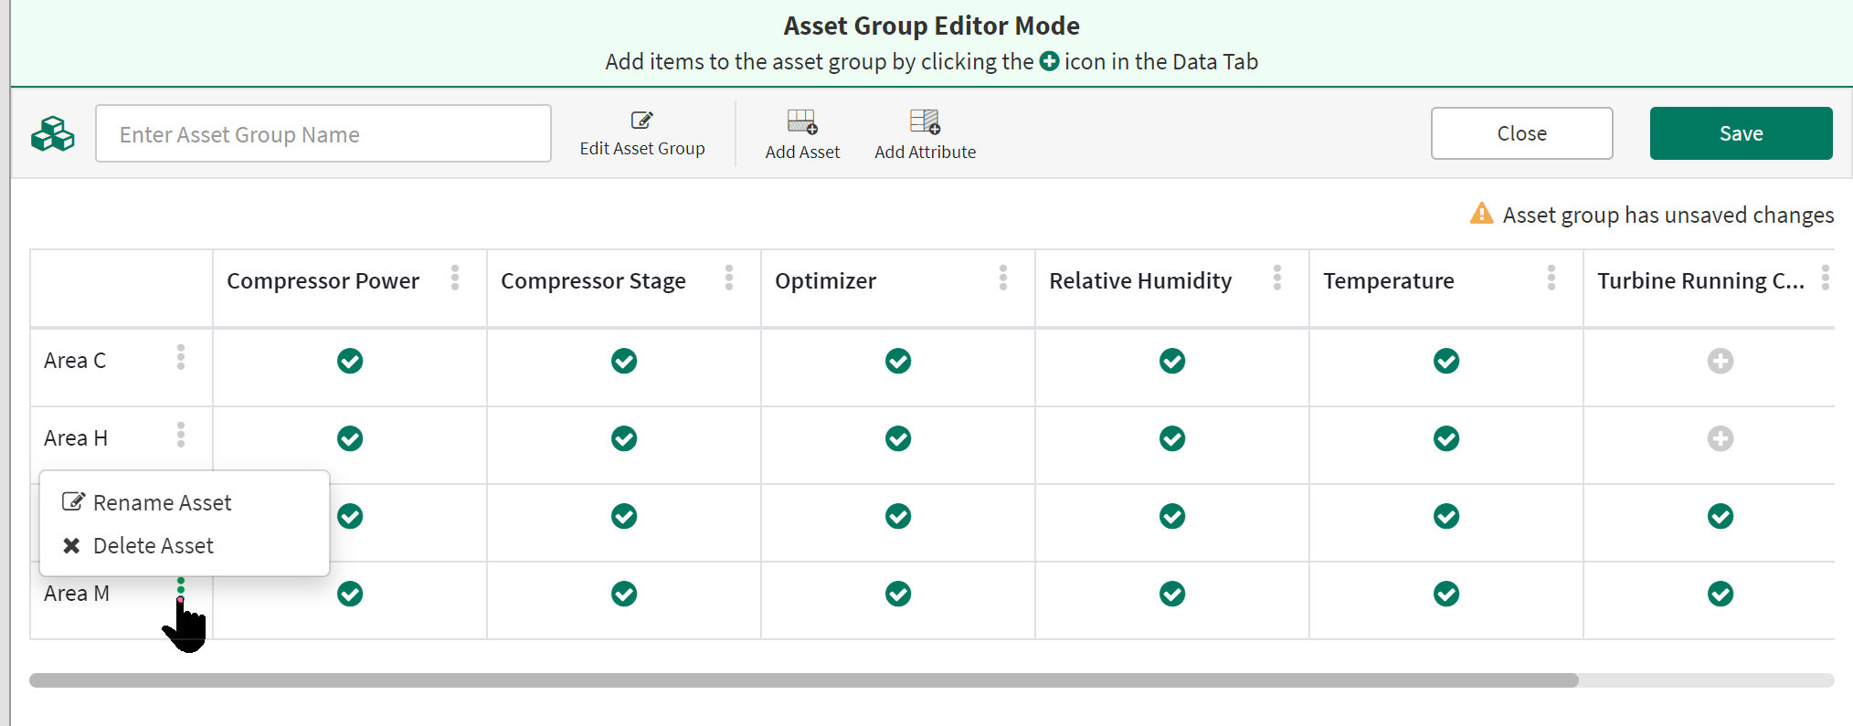Open Relative Humidity column options menu
This screenshot has height=726, width=1853.
1277,278
